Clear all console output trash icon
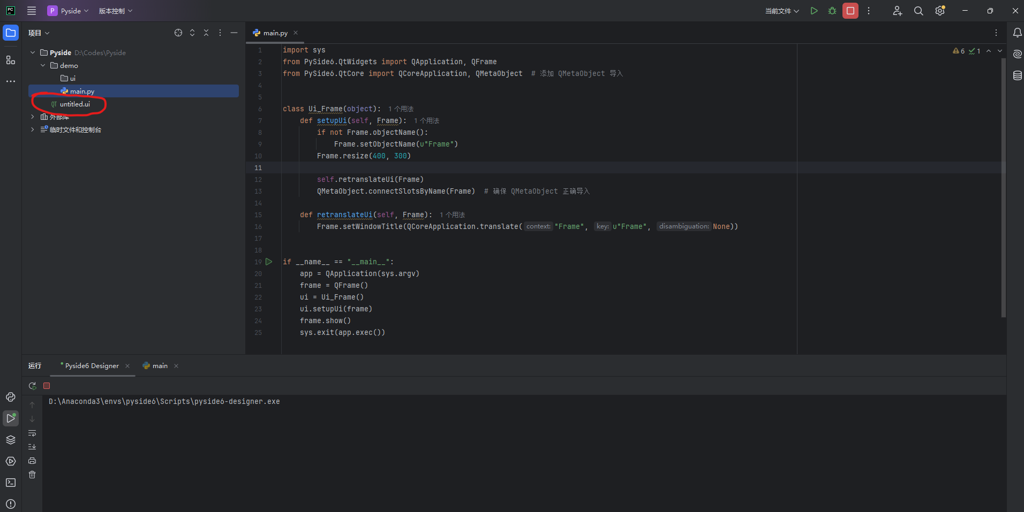Viewport: 1024px width, 512px height. 32,475
